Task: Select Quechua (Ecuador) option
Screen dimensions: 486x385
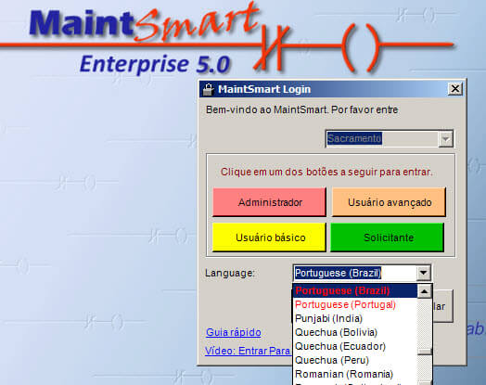Action: 355,346
